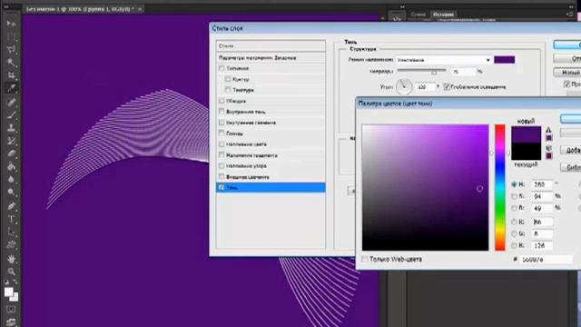This screenshot has width=581, height=327.
Task: Click the текущий black color swatch
Action: [x=526, y=152]
